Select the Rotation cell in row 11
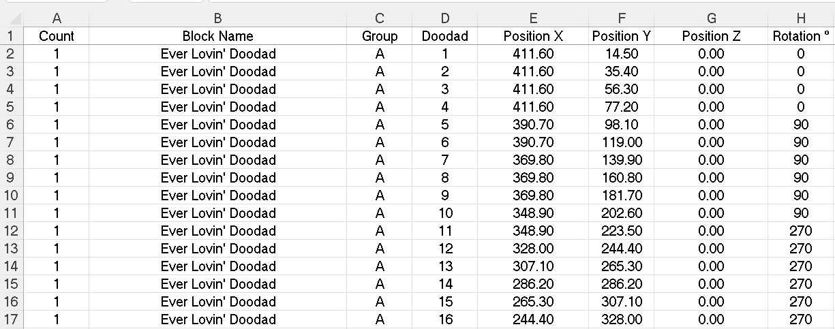The image size is (835, 329). pyautogui.click(x=801, y=213)
